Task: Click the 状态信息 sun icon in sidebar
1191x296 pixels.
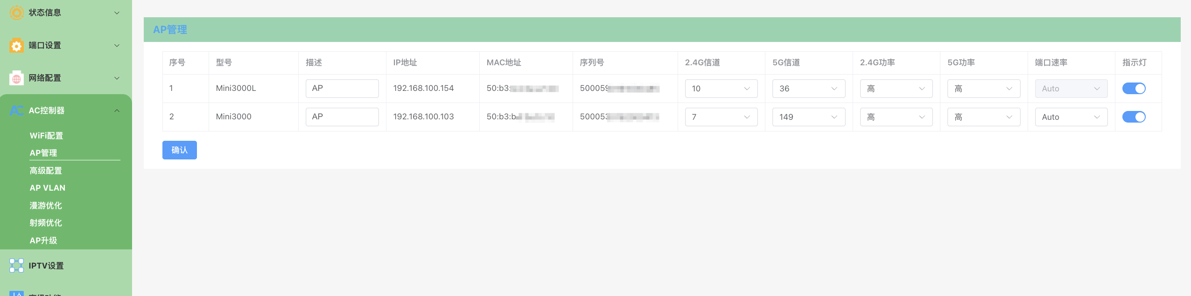Action: 16,13
